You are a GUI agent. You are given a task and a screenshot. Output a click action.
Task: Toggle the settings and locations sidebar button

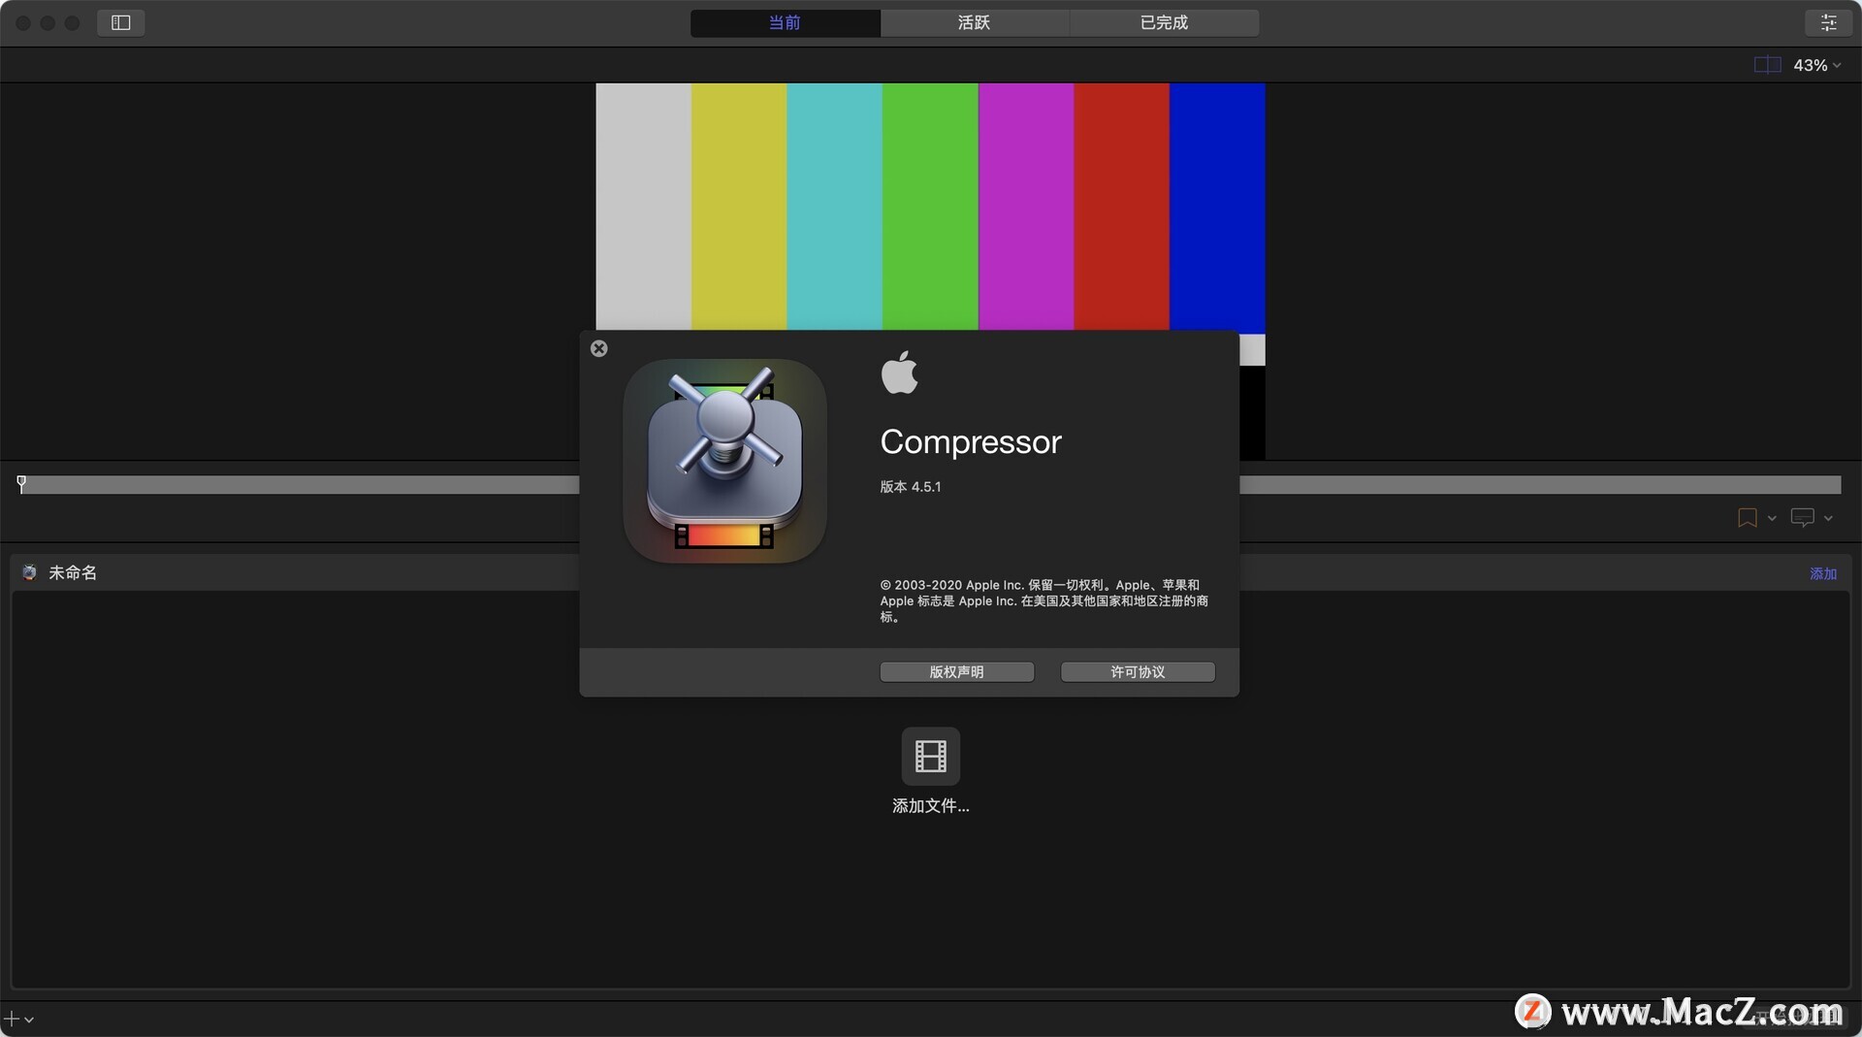(x=120, y=22)
